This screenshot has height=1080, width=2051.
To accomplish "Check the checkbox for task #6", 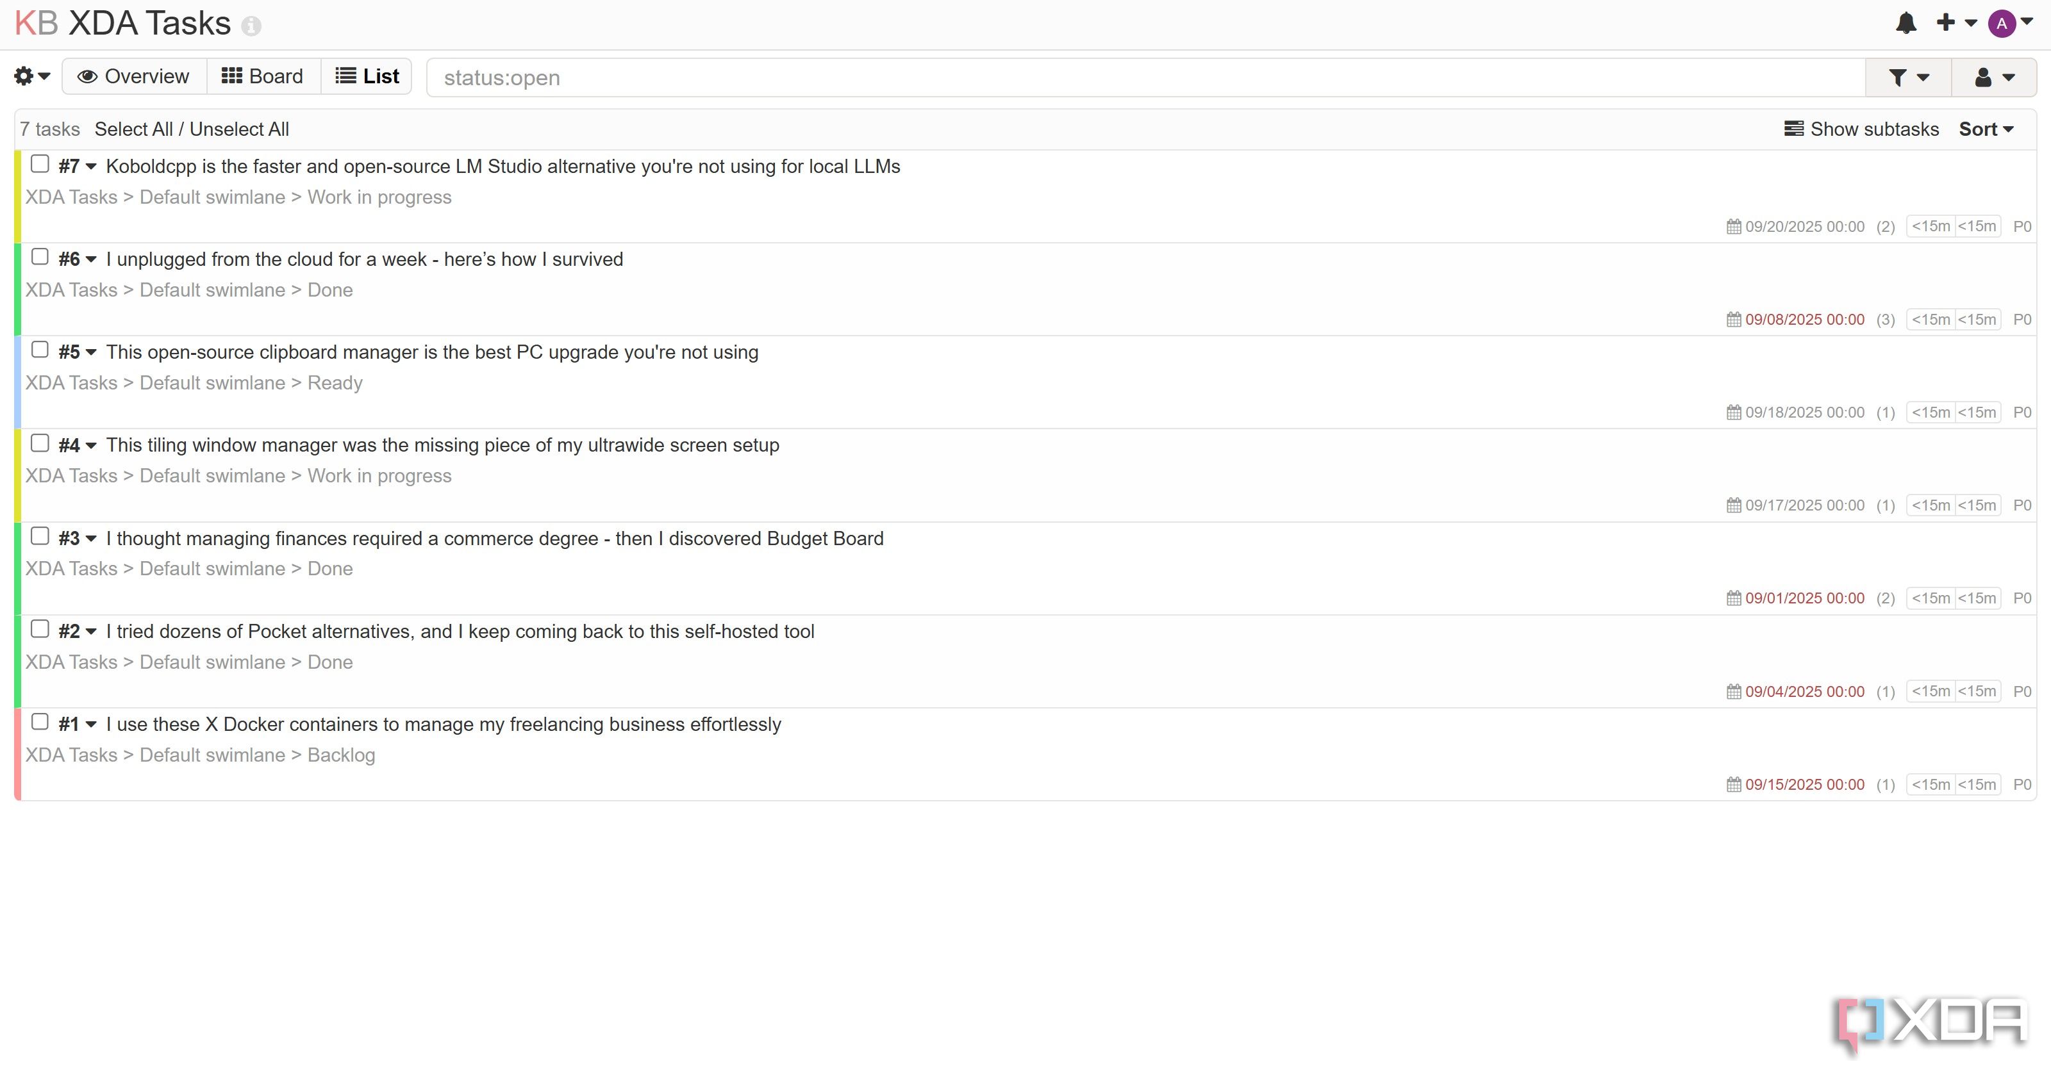I will point(40,257).
